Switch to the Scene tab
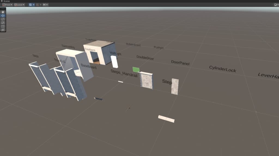This screenshot has height=156, width=279. pyautogui.click(x=5, y=1)
